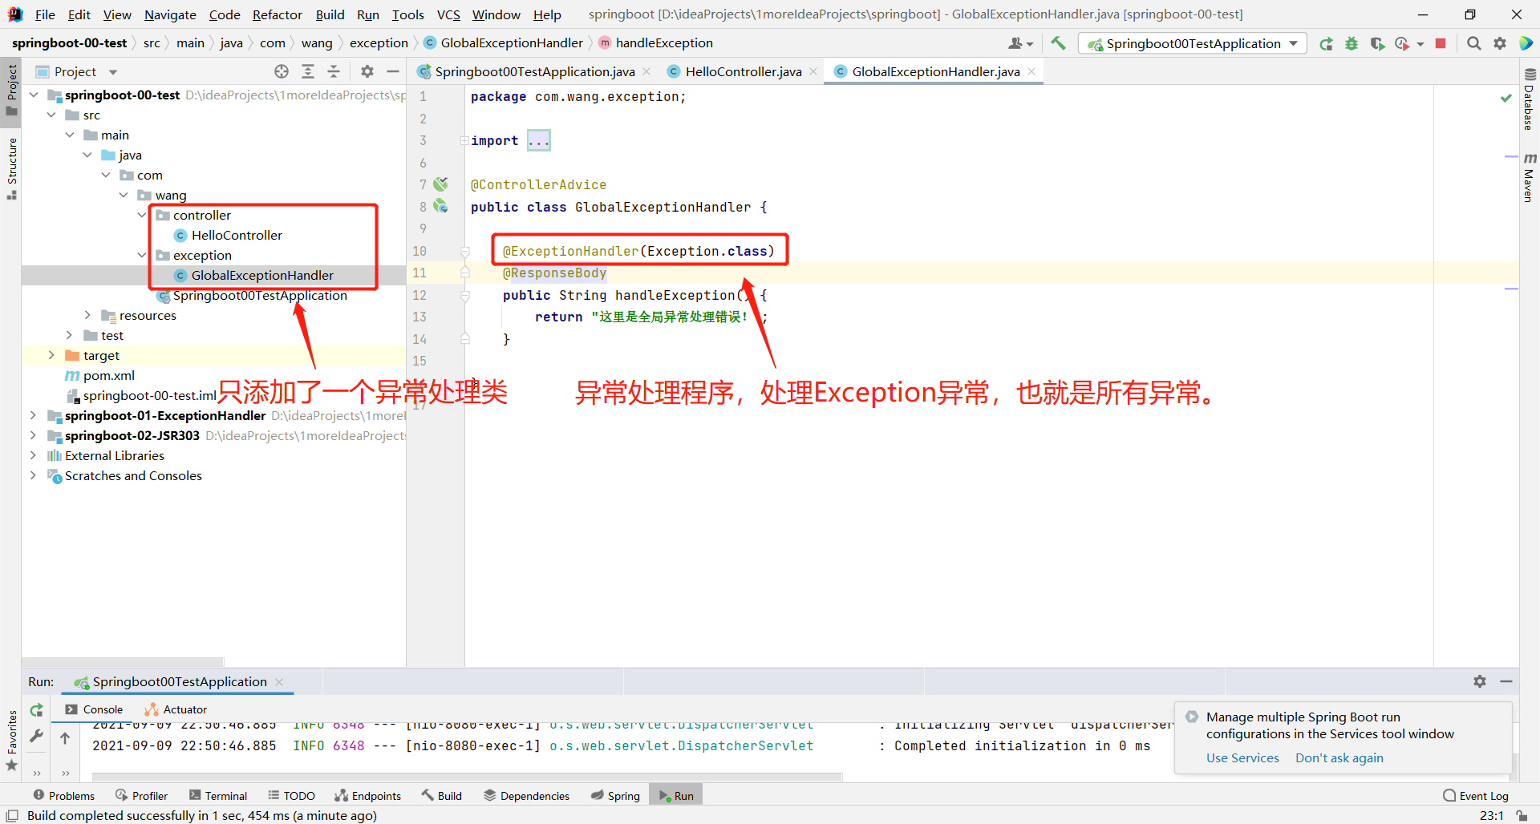
Task: Start the application in Debug mode
Action: click(x=1352, y=43)
